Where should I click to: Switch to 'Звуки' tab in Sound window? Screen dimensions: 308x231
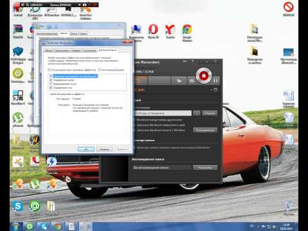(74, 33)
